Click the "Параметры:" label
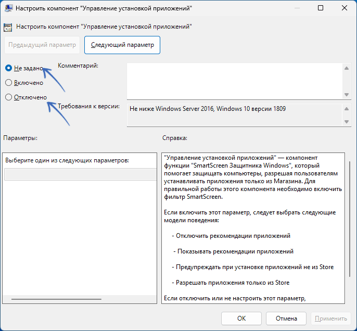The height and width of the screenshot is (331, 357). click(x=20, y=138)
